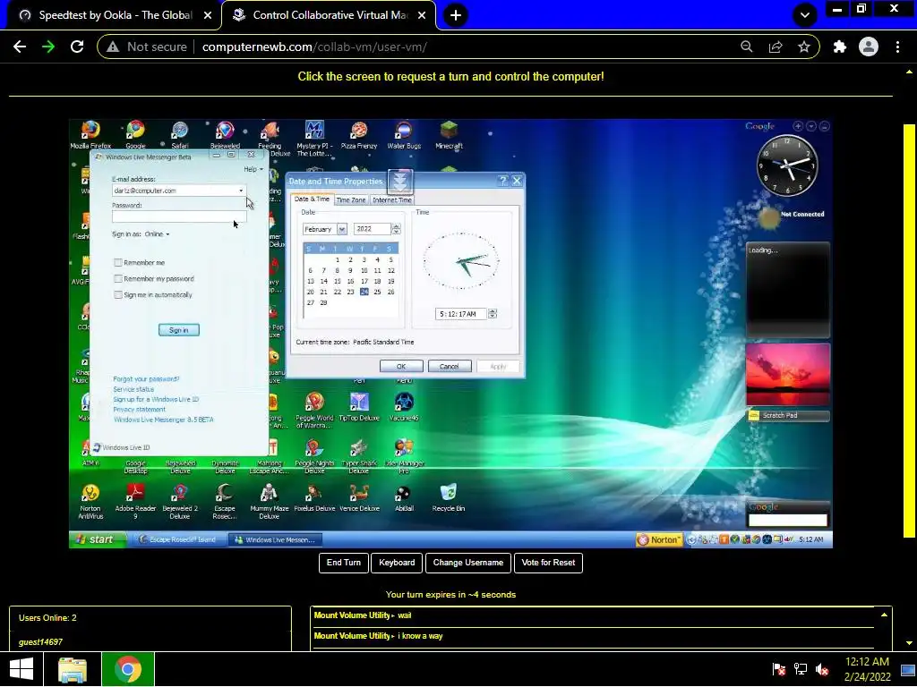Viewport: 917px width, 687px height.
Task: Open the Service status link
Action: (x=133, y=389)
